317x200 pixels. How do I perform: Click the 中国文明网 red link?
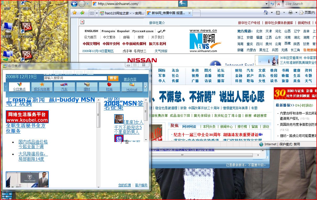point(91,44)
